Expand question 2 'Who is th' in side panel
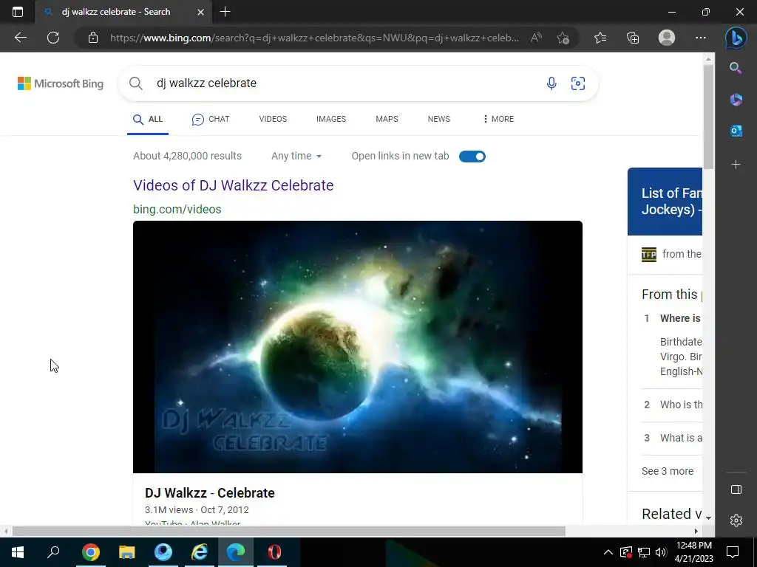Viewport: 757px width, 567px height. tap(673, 405)
